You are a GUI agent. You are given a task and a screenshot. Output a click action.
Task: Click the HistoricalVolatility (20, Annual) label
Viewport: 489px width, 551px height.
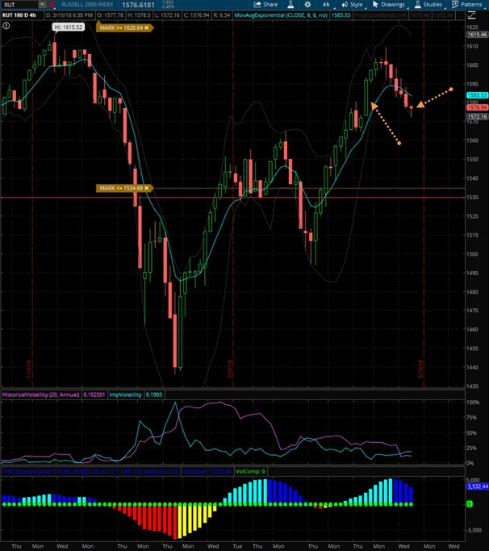pyautogui.click(x=41, y=394)
